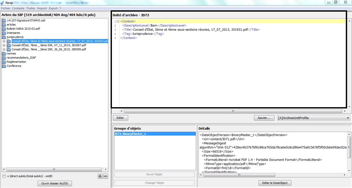Image resolution: width=352 pixels, height=188 pixels.
Task: Click the XML editor horizontal scrollbar
Action: click(x=233, y=111)
